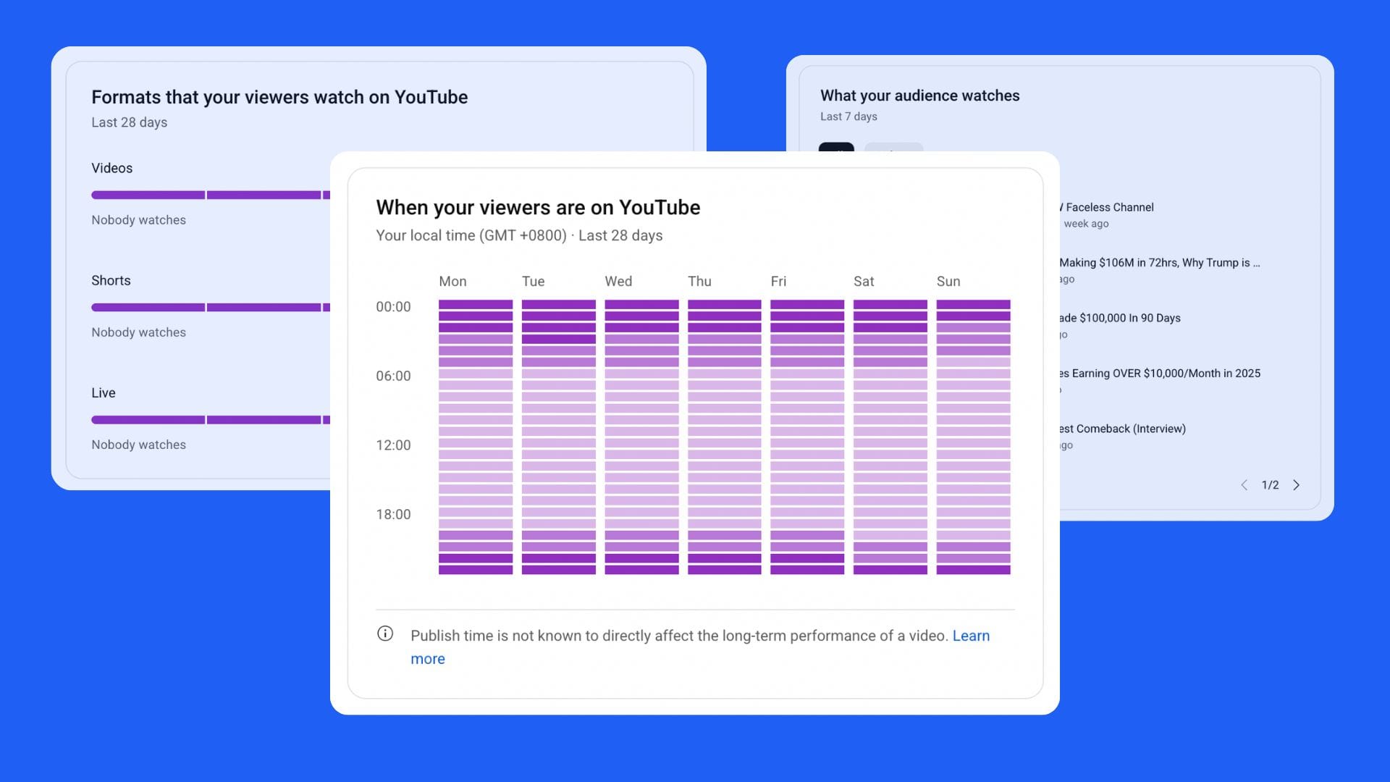Click Sunday's top heatmap cell
The width and height of the screenshot is (1390, 782).
coord(973,305)
